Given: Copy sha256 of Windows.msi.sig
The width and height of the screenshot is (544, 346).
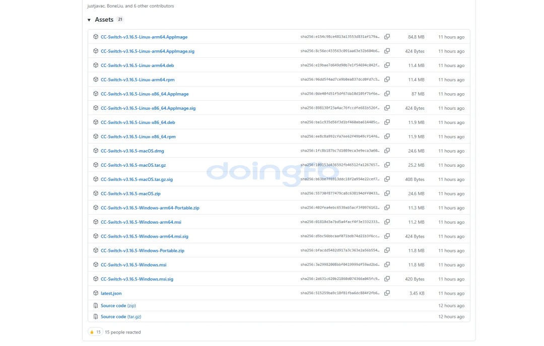Looking at the screenshot, I should 387,279.
